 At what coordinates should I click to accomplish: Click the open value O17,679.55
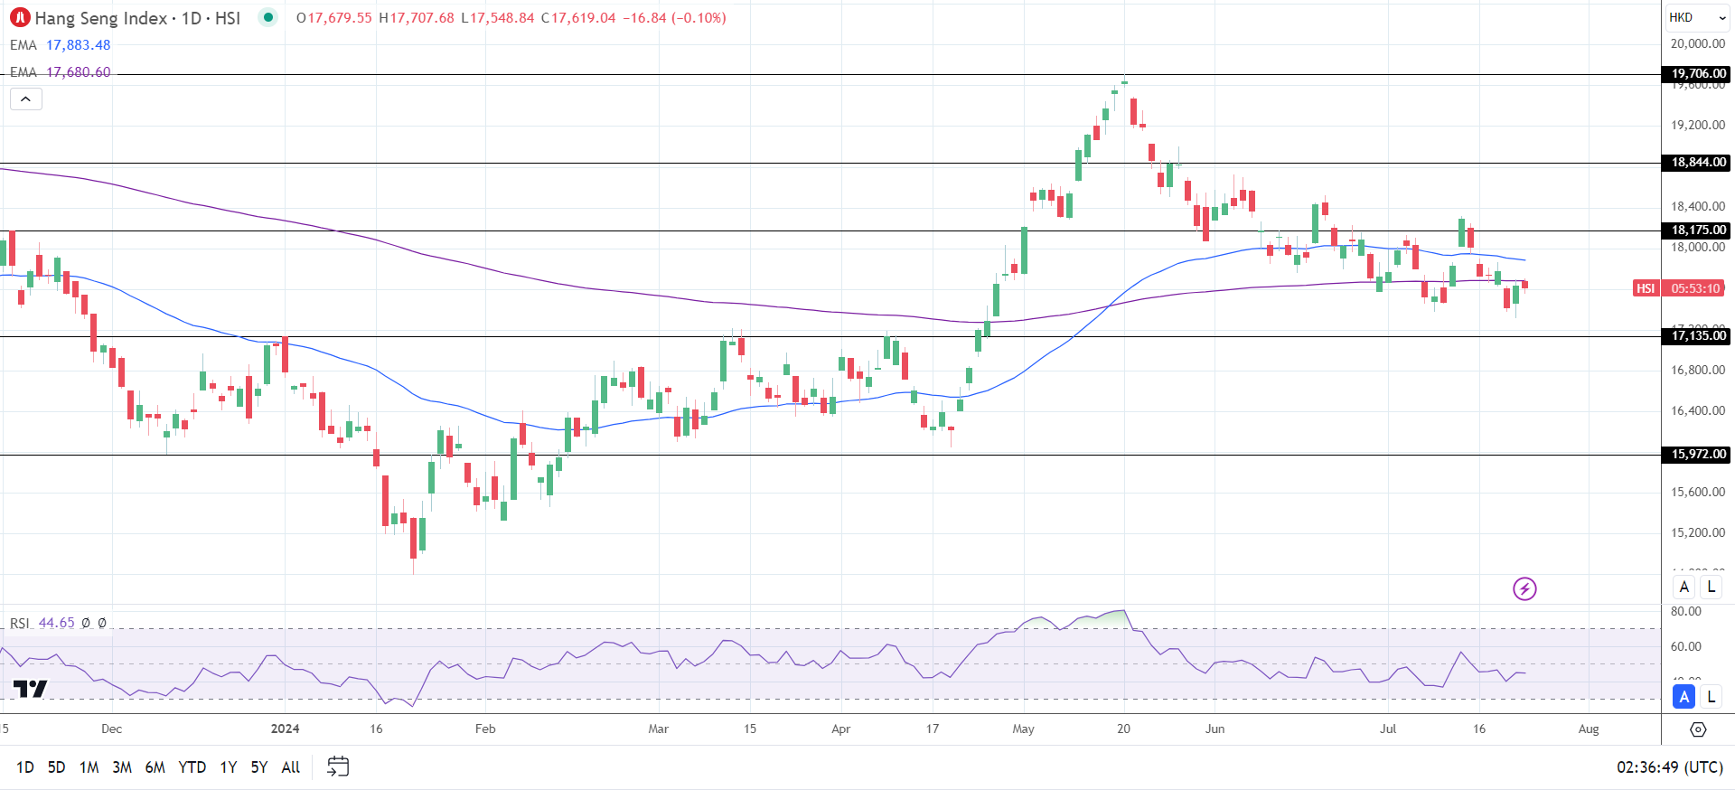pyautogui.click(x=333, y=18)
